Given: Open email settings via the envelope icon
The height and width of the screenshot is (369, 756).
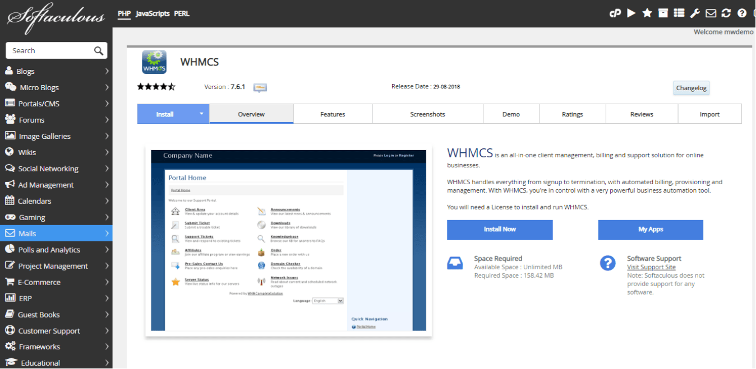Looking at the screenshot, I should tap(711, 13).
